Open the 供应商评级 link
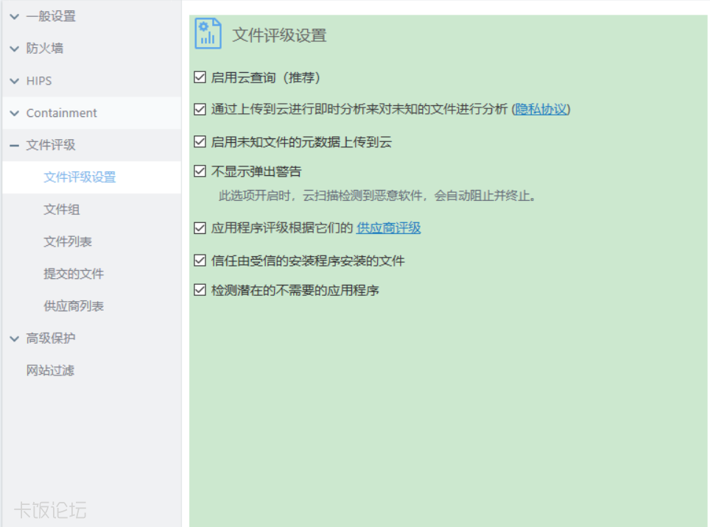This screenshot has height=527, width=710. [x=388, y=228]
